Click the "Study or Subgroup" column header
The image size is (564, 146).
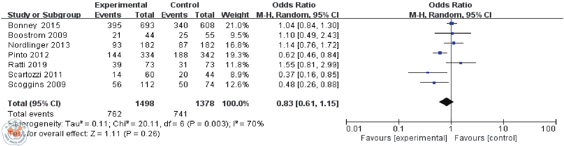click(44, 15)
